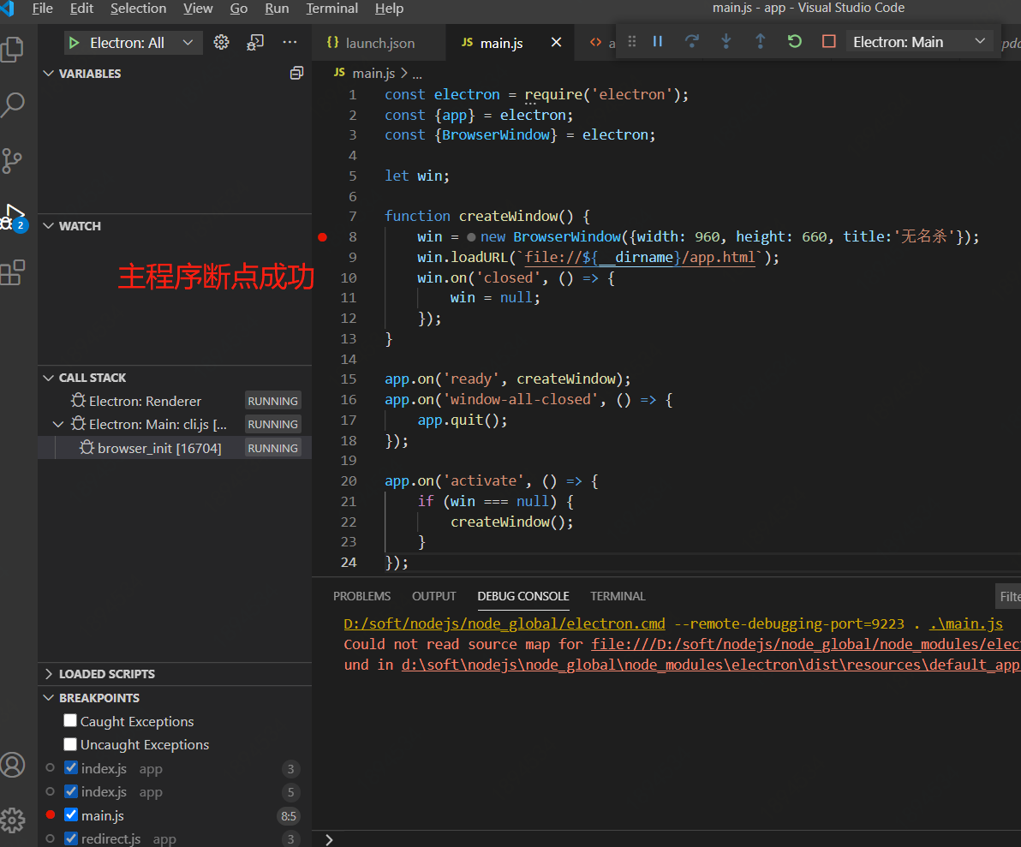
Task: Open the Run menu
Action: point(277,9)
